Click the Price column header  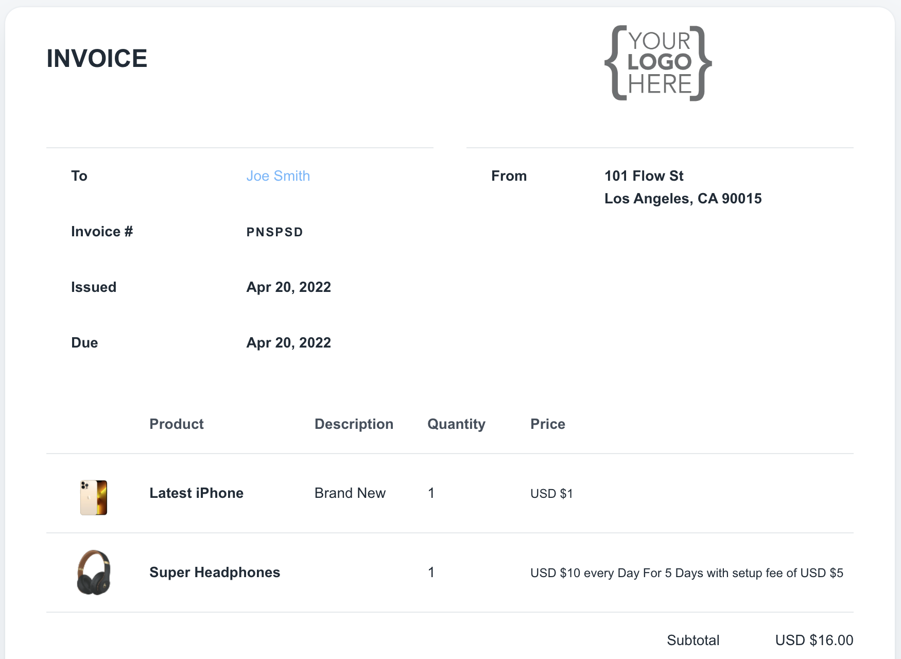click(x=548, y=424)
